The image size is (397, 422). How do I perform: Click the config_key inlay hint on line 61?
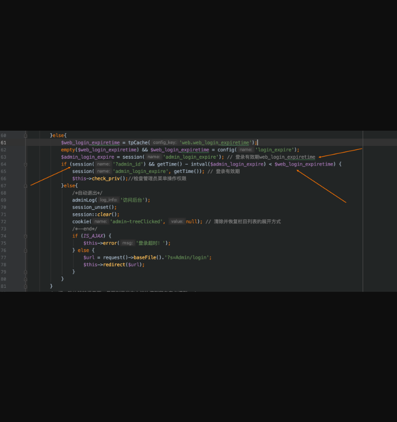coord(164,143)
